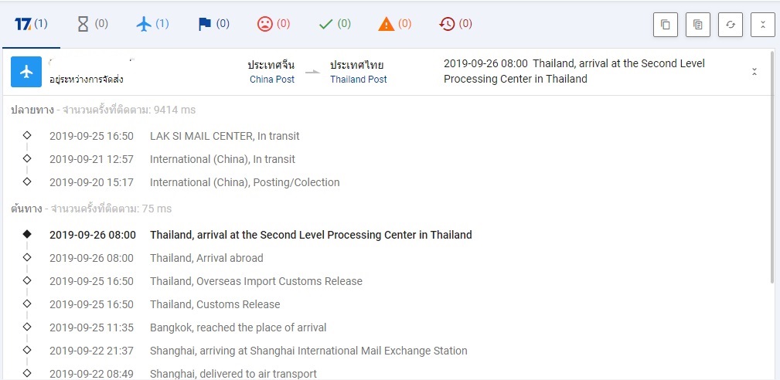Click the latest event filled diamond marker

coord(27,234)
